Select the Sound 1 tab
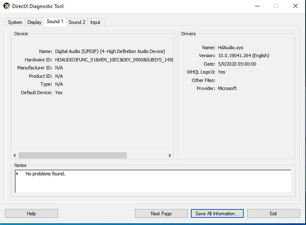The image size is (306, 225). (55, 21)
